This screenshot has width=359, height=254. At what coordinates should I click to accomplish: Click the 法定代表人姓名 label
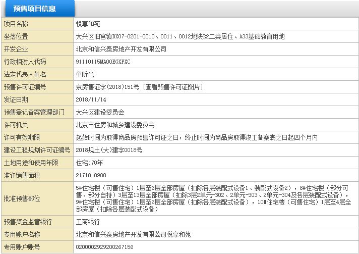tap(25, 74)
